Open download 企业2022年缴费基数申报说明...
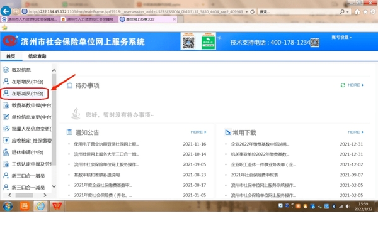The height and width of the screenshot is (226, 378). [x=260, y=144]
